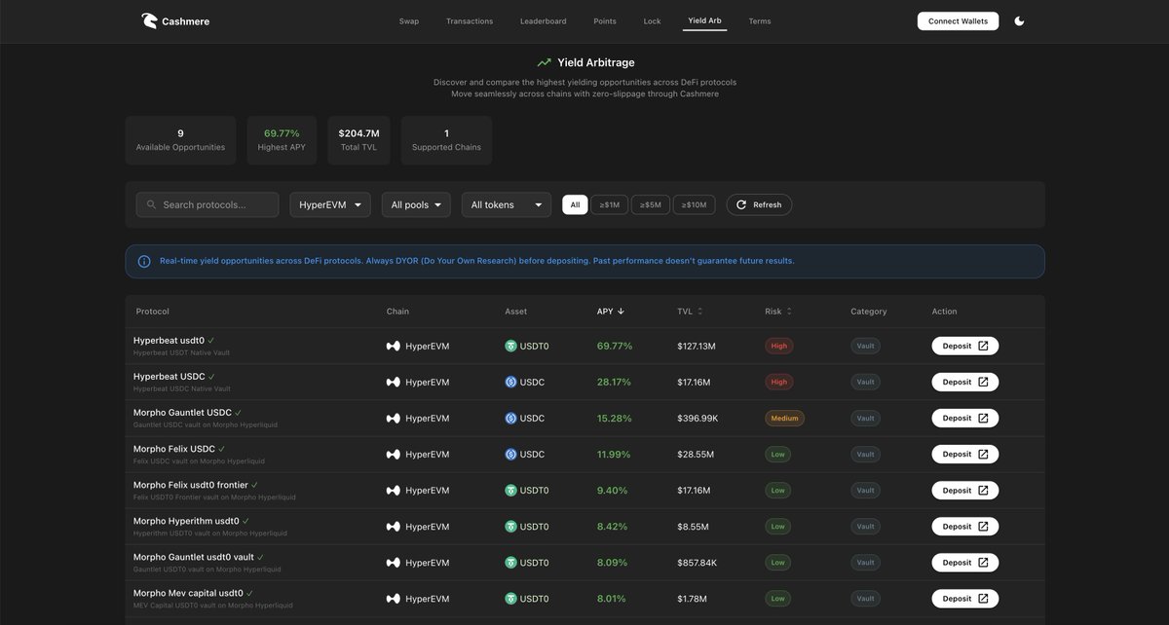1169x625 pixels.
Task: Click the 15.28% APY value
Action: (615, 418)
